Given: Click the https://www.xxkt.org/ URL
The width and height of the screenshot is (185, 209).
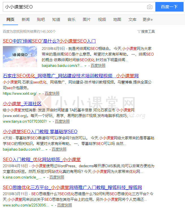Looking at the screenshot, I should [x=19, y=94].
